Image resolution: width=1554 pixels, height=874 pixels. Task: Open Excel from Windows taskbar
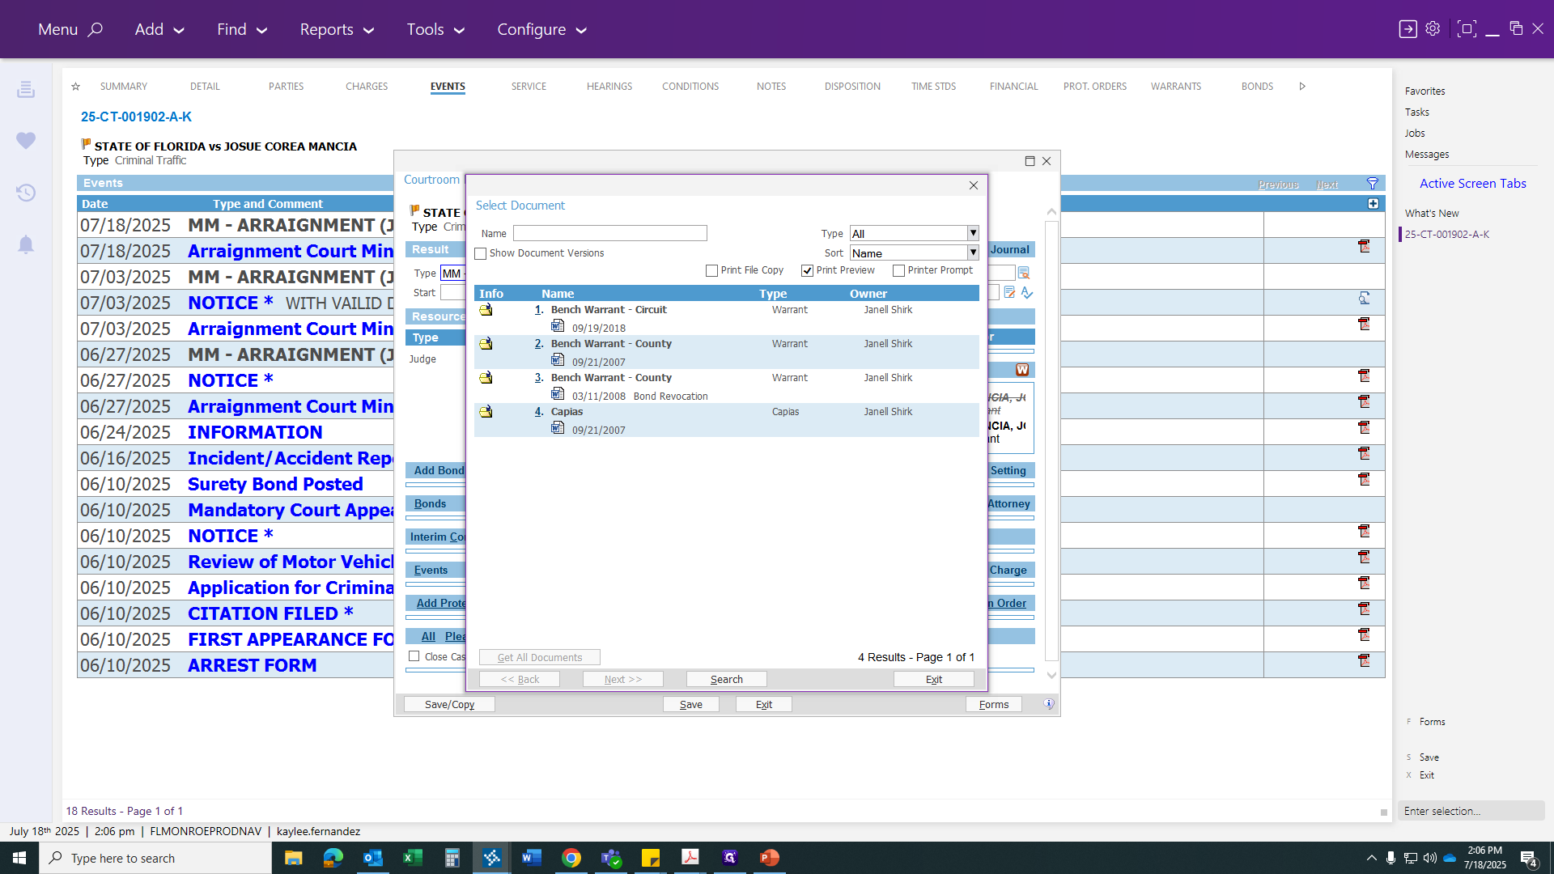pos(412,858)
